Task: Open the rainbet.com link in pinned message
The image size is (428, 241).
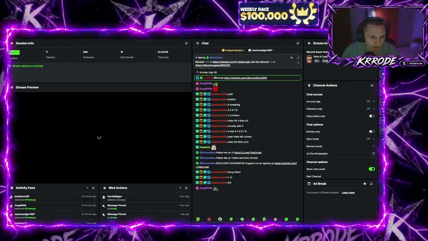Action: 231,62
